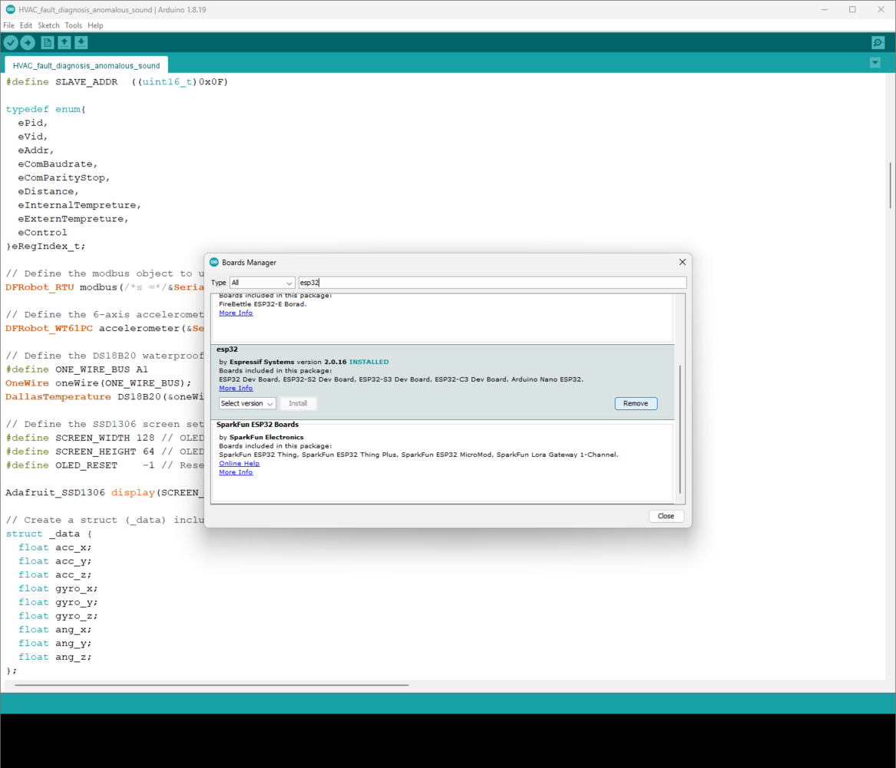Open the File menu
Image resolution: width=896 pixels, height=768 pixels.
coord(8,25)
